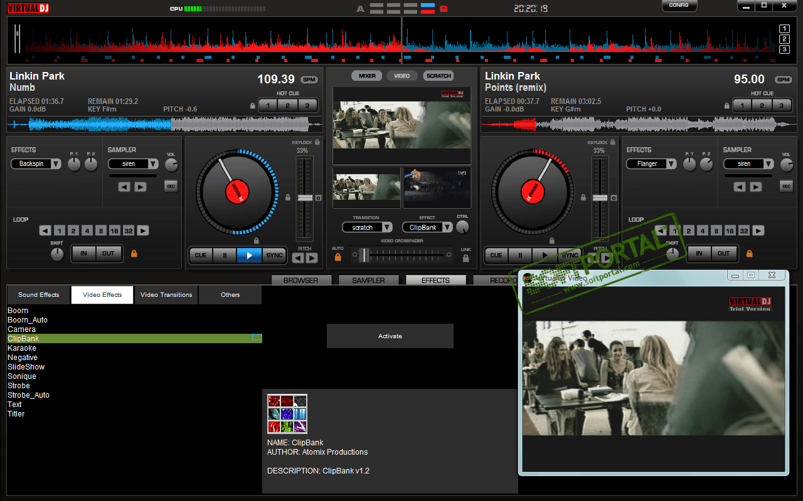Viewport: 803px width, 501px height.
Task: Click the Activate effect button
Action: point(390,336)
